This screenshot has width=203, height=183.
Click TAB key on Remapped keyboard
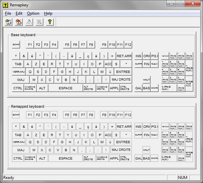(x=18, y=135)
